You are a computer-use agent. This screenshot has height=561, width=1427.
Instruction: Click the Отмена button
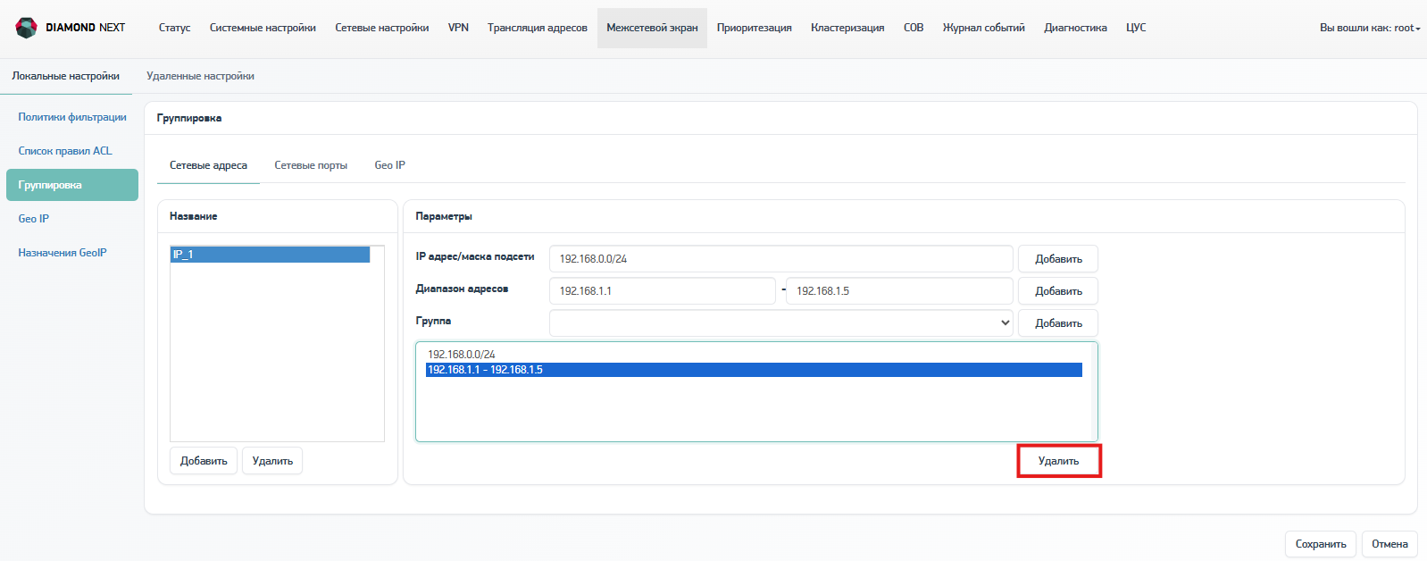click(x=1389, y=544)
